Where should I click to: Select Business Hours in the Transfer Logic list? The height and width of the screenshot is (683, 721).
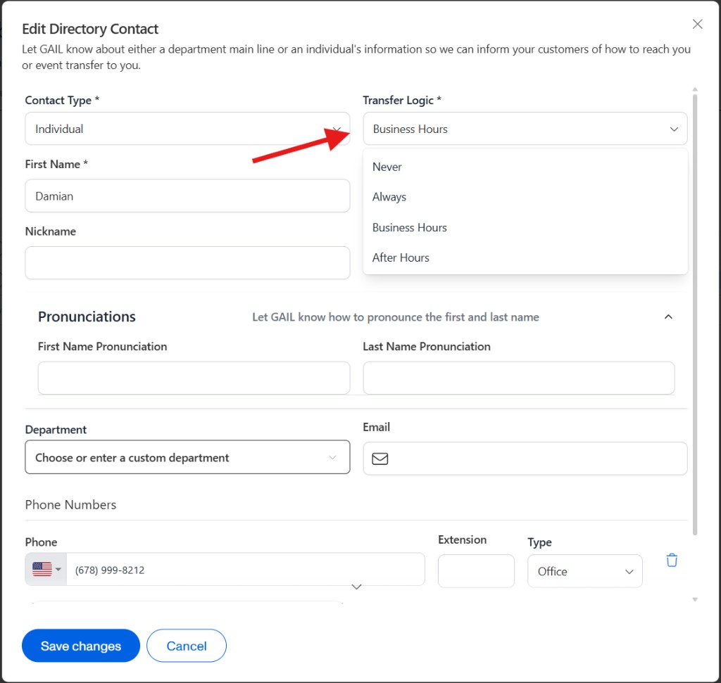point(409,227)
